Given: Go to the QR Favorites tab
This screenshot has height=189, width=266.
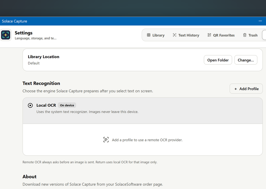Looking at the screenshot, I should click(221, 35).
